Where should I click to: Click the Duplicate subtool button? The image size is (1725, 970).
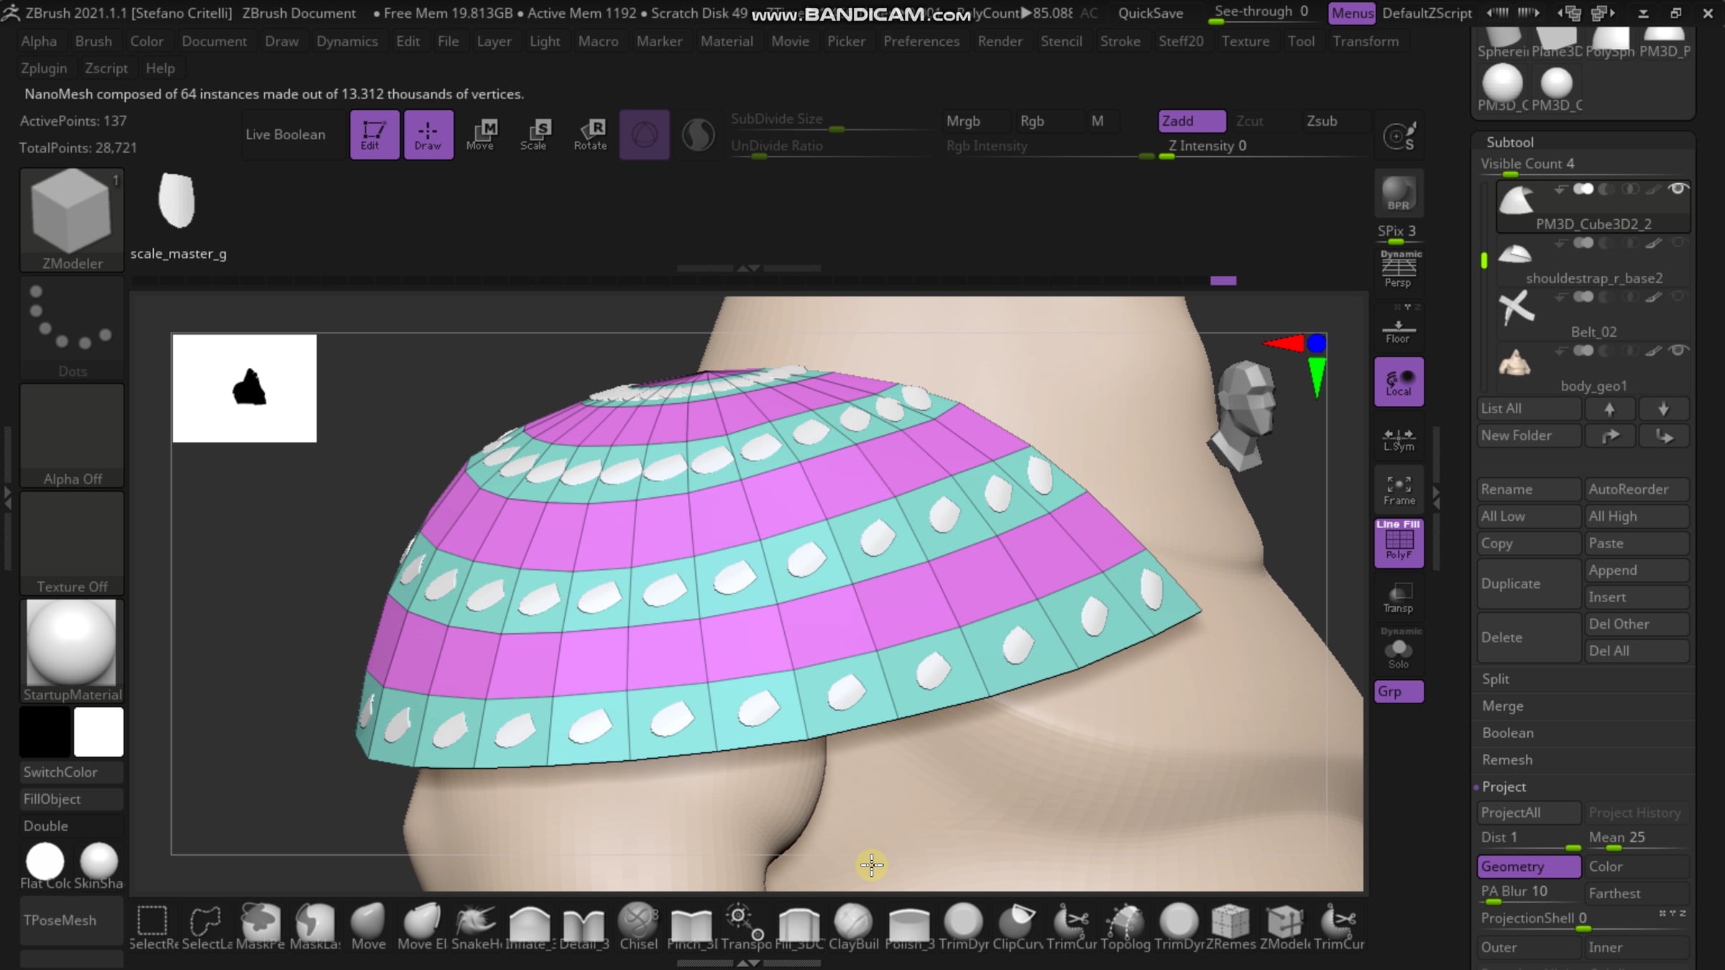click(1529, 583)
